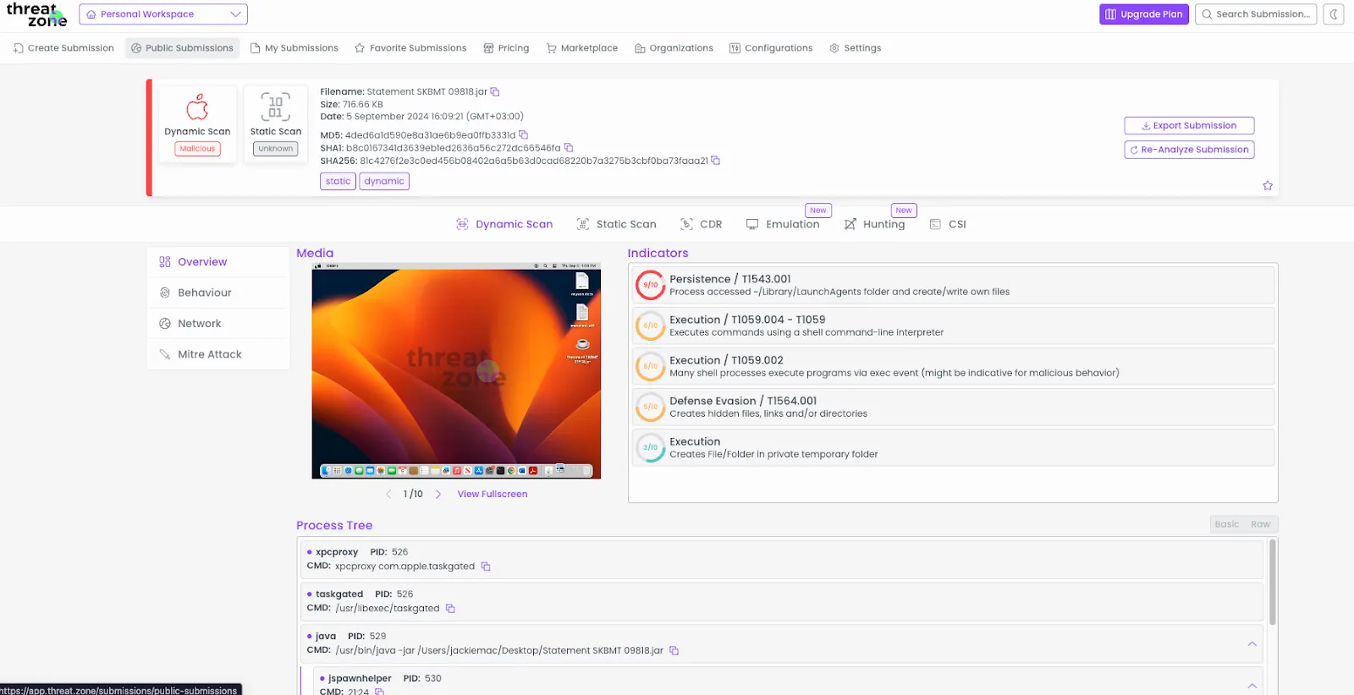
Task: Open Organizations page
Action: point(674,48)
